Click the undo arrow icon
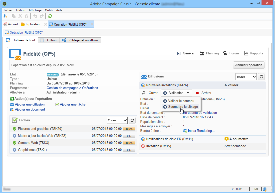Image resolution: width=275 pixels, height=193 pixels. coord(35,16)
